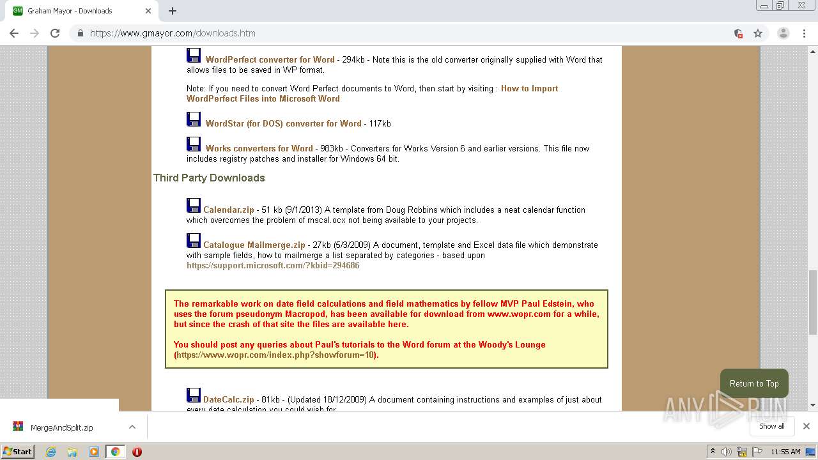Open a new browser tab

tap(172, 11)
